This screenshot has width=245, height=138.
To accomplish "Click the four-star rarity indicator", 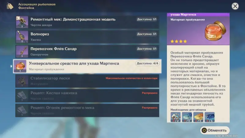I will pos(179,41).
